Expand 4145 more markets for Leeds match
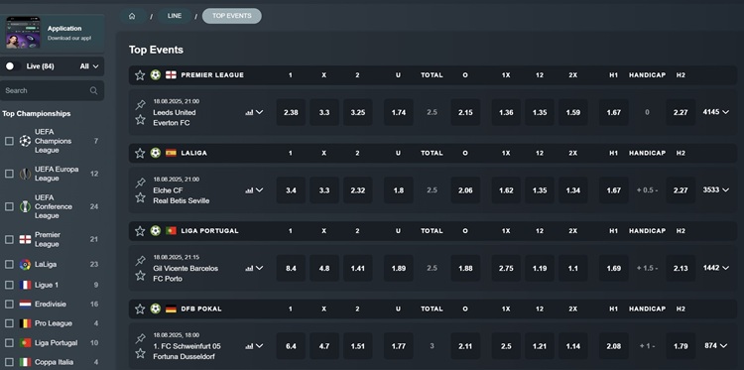Screen dimensions: 744x370 [716, 112]
